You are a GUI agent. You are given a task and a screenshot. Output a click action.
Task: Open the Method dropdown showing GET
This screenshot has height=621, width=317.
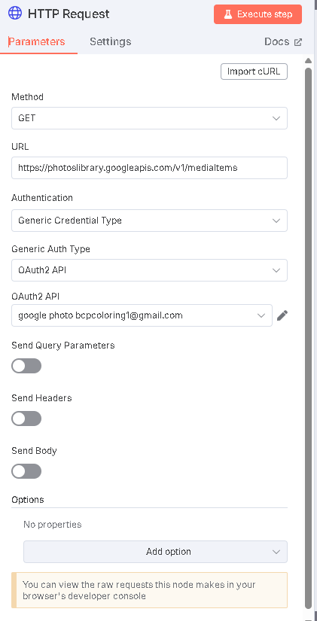tap(149, 118)
